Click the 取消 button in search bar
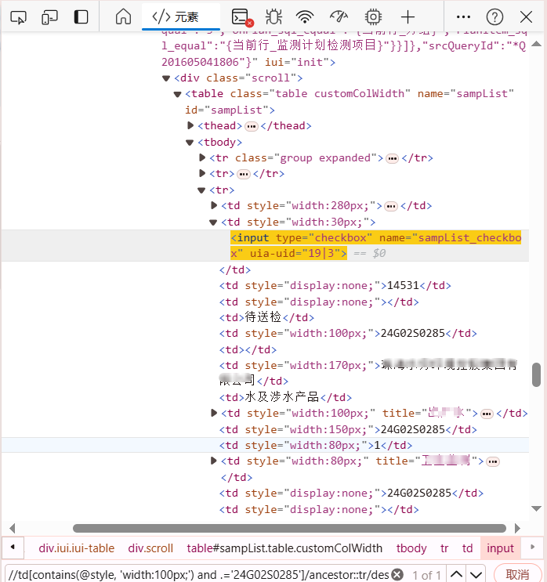547x582 pixels. [x=517, y=574]
